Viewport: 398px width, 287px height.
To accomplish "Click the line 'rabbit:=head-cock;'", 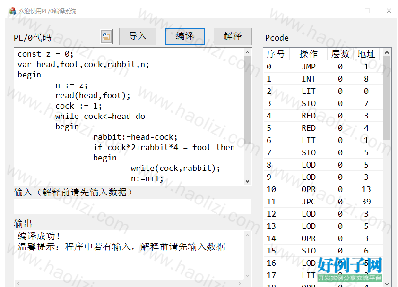I will [x=135, y=137].
